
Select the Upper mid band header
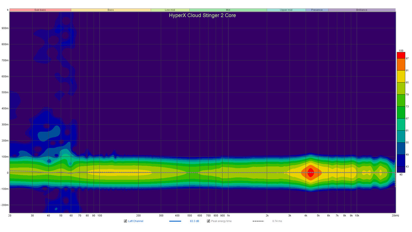(x=286, y=10)
